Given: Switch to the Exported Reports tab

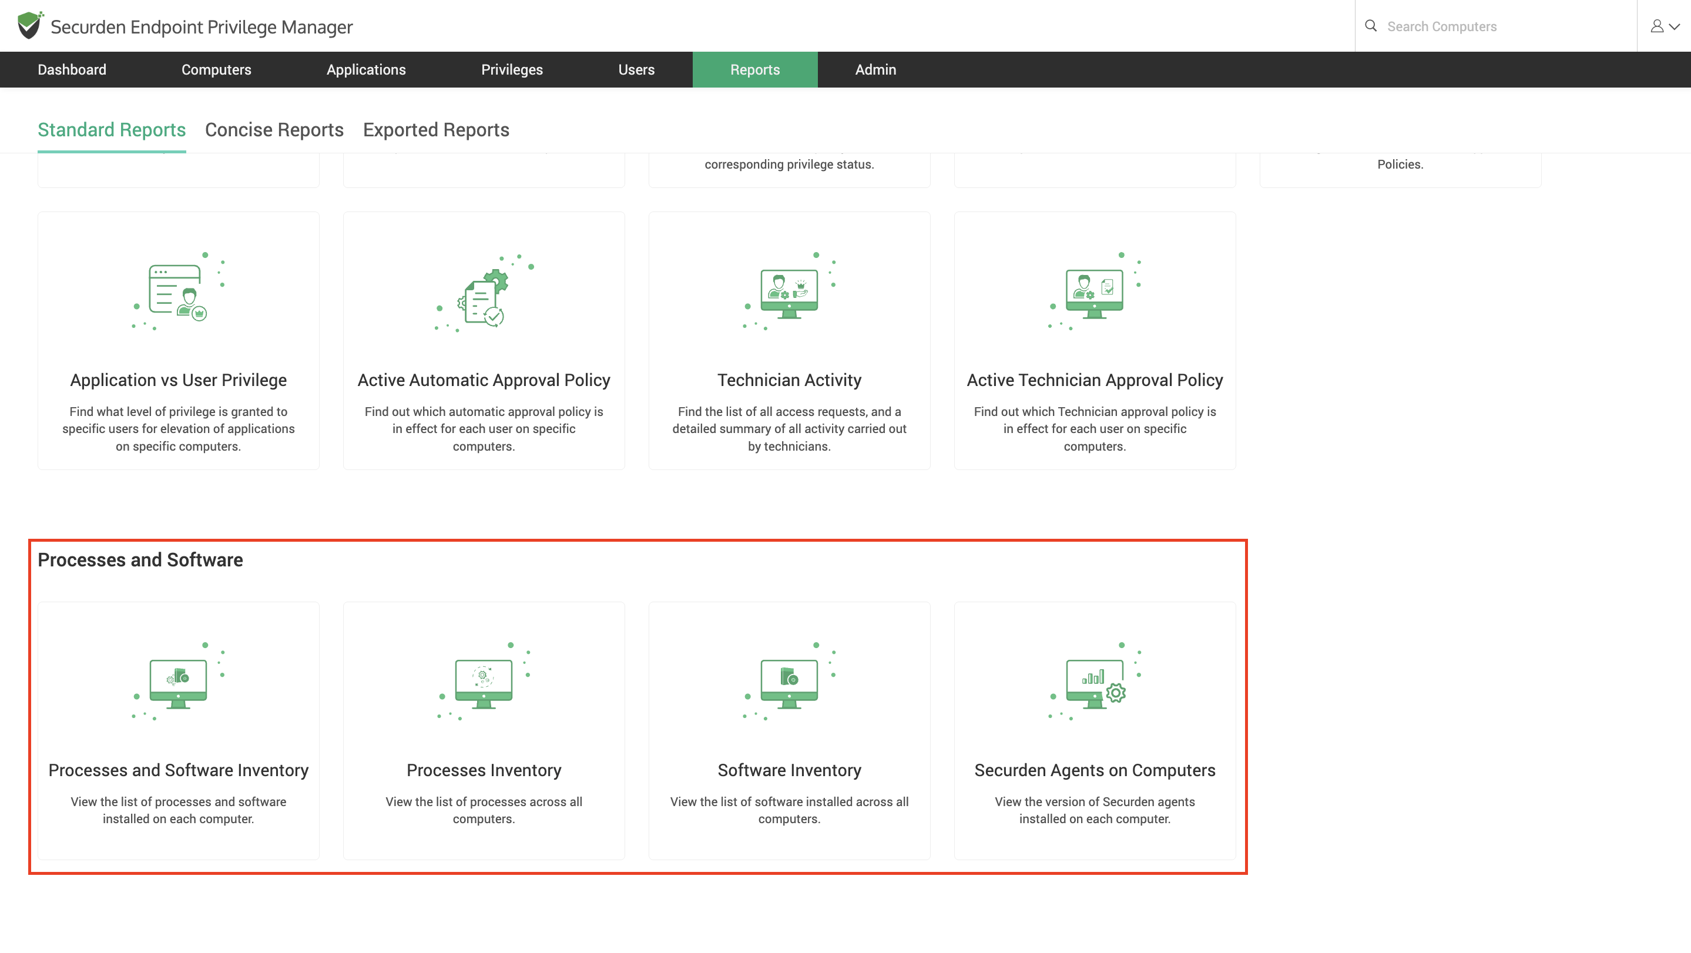Looking at the screenshot, I should (x=436, y=130).
